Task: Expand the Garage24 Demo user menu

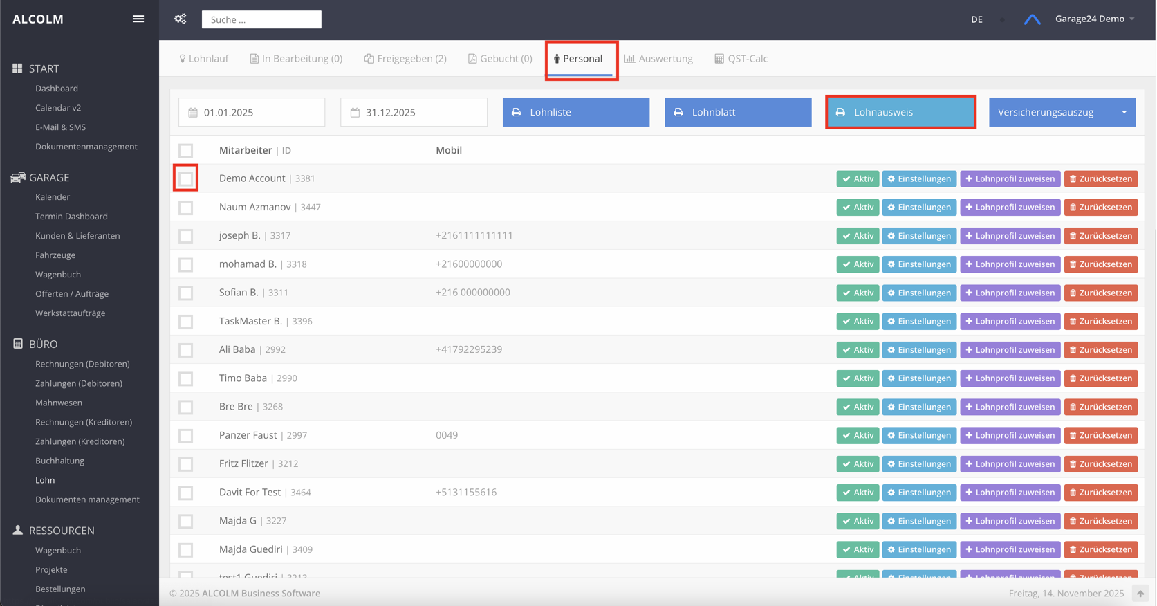Action: pos(1094,19)
